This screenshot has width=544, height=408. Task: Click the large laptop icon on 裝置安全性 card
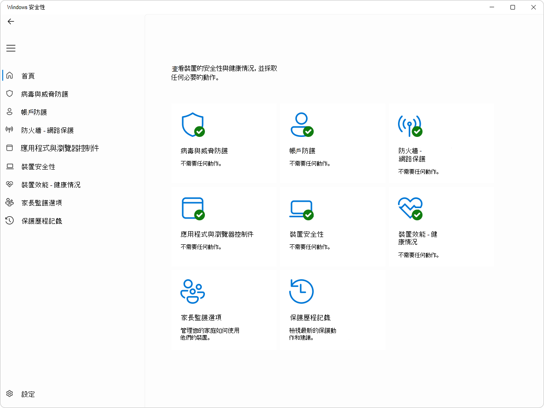click(x=301, y=209)
